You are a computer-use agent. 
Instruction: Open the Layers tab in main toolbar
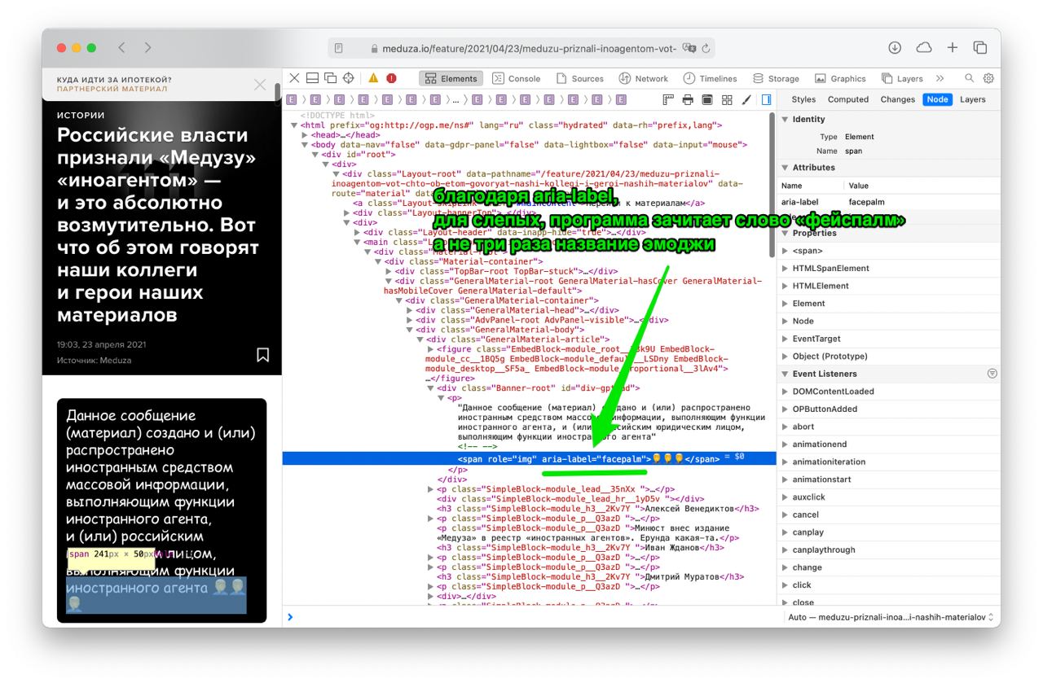[x=902, y=79]
